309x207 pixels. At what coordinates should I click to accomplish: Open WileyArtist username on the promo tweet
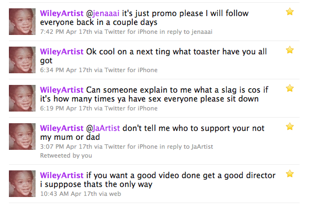[x=62, y=13]
